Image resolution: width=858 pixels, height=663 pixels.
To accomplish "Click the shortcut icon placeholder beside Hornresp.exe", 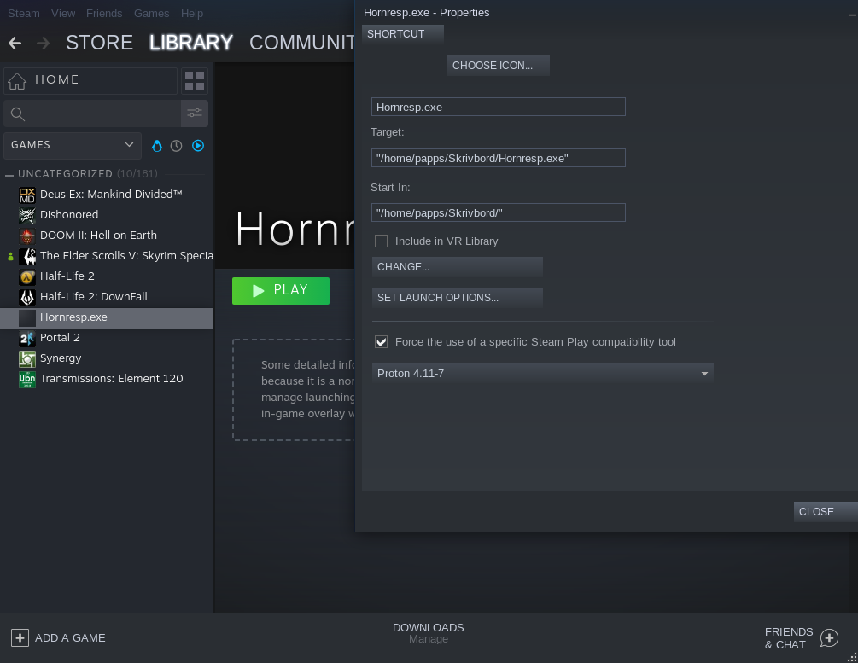I will pyautogui.click(x=26, y=317).
